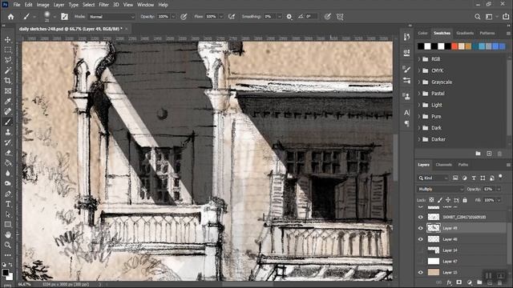
Task: Click the foreground color box
Action: pos(6,272)
